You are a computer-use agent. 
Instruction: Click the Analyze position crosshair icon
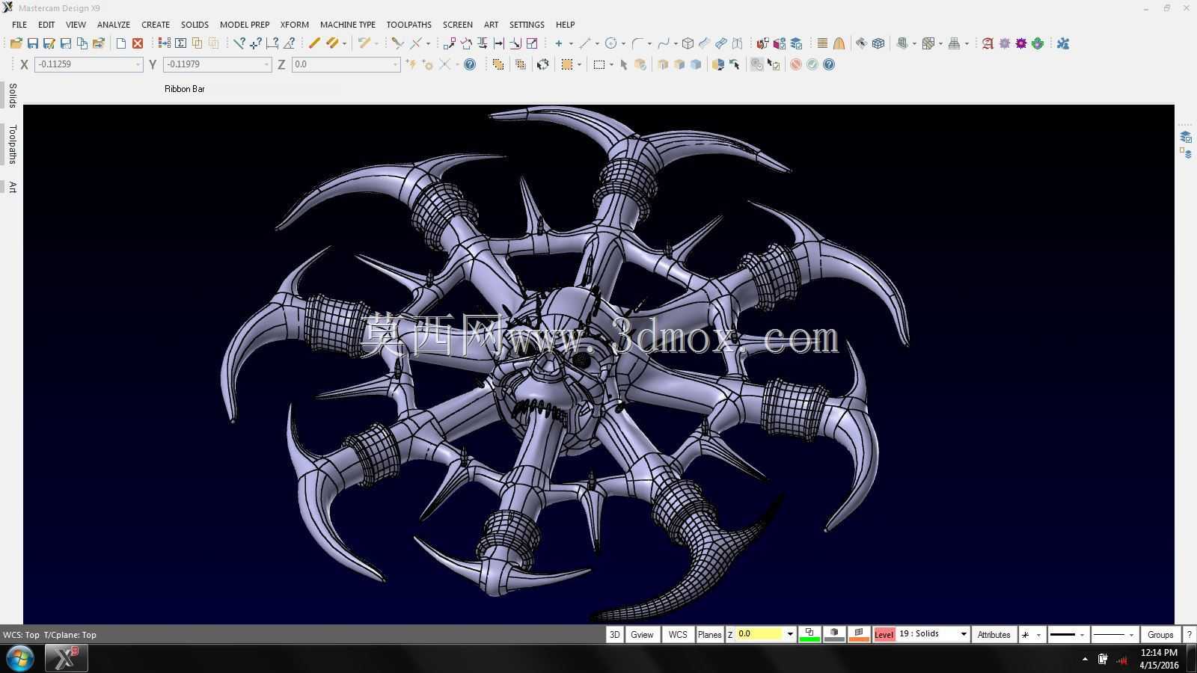(255, 43)
